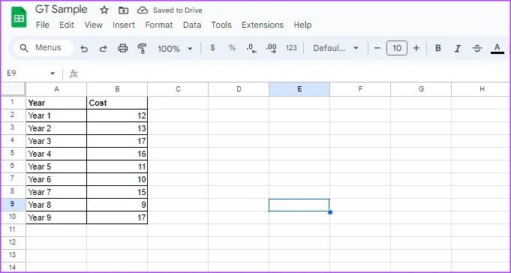
Task: Select column A header
Action: (56, 89)
